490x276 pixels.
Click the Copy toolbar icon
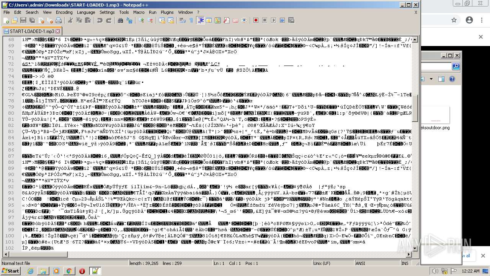(x=78, y=20)
